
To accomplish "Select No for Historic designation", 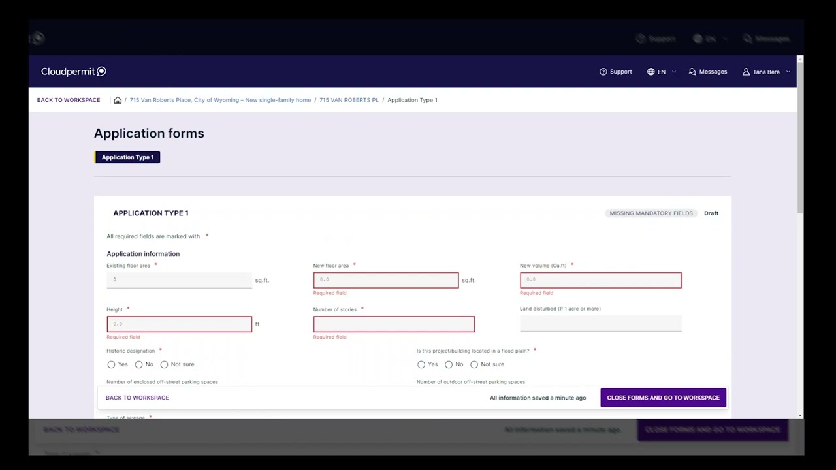I will pyautogui.click(x=138, y=364).
